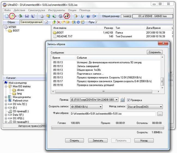Click the Save As toolbar icon
Image resolution: width=177 pixels, height=153 pixels.
coord(33,16)
